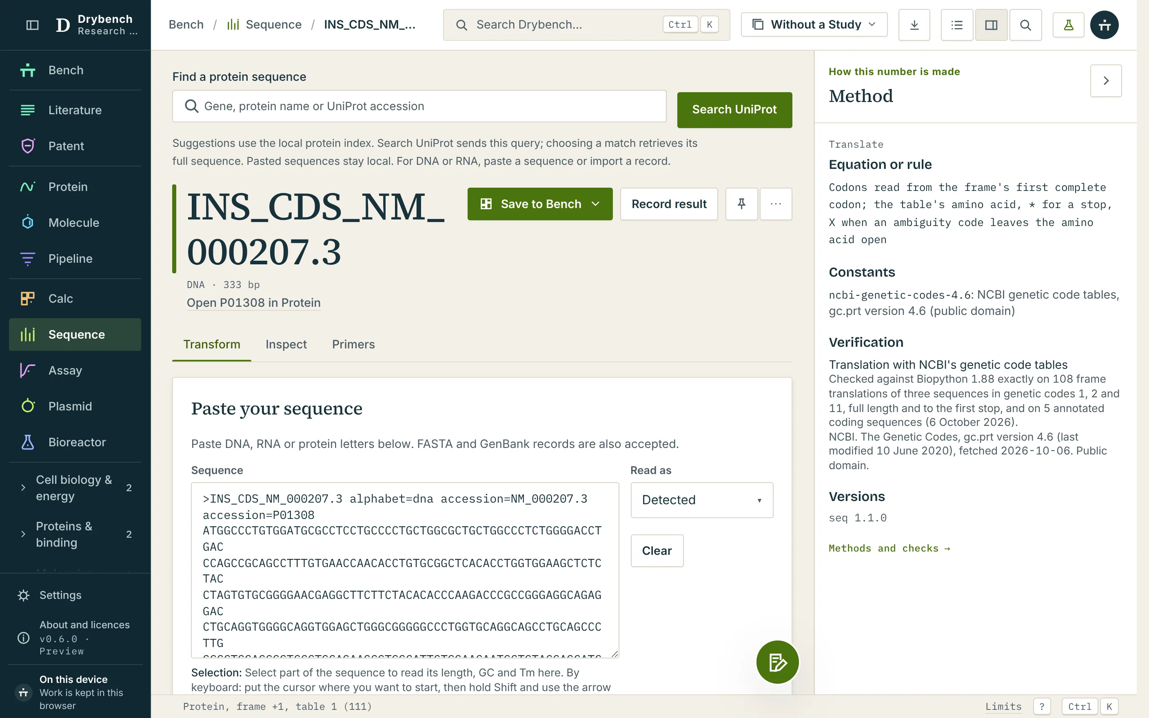Click Sequence in the breadcrumb
The image size is (1149, 718).
pyautogui.click(x=264, y=25)
